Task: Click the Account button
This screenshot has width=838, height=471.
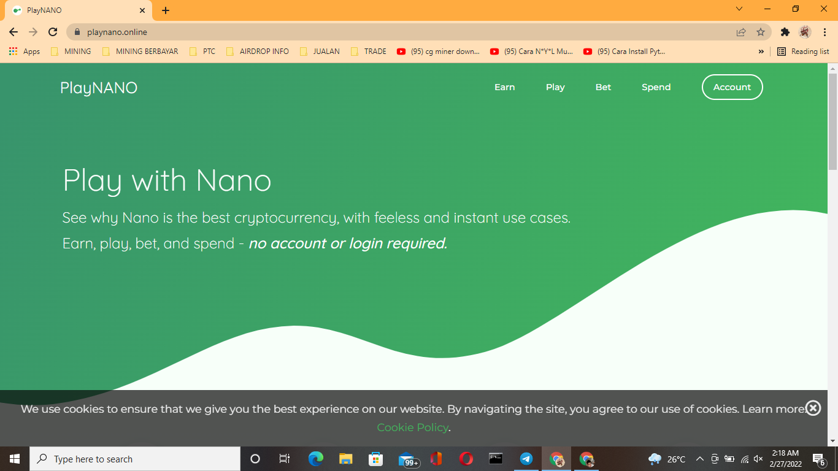Action: [732, 87]
